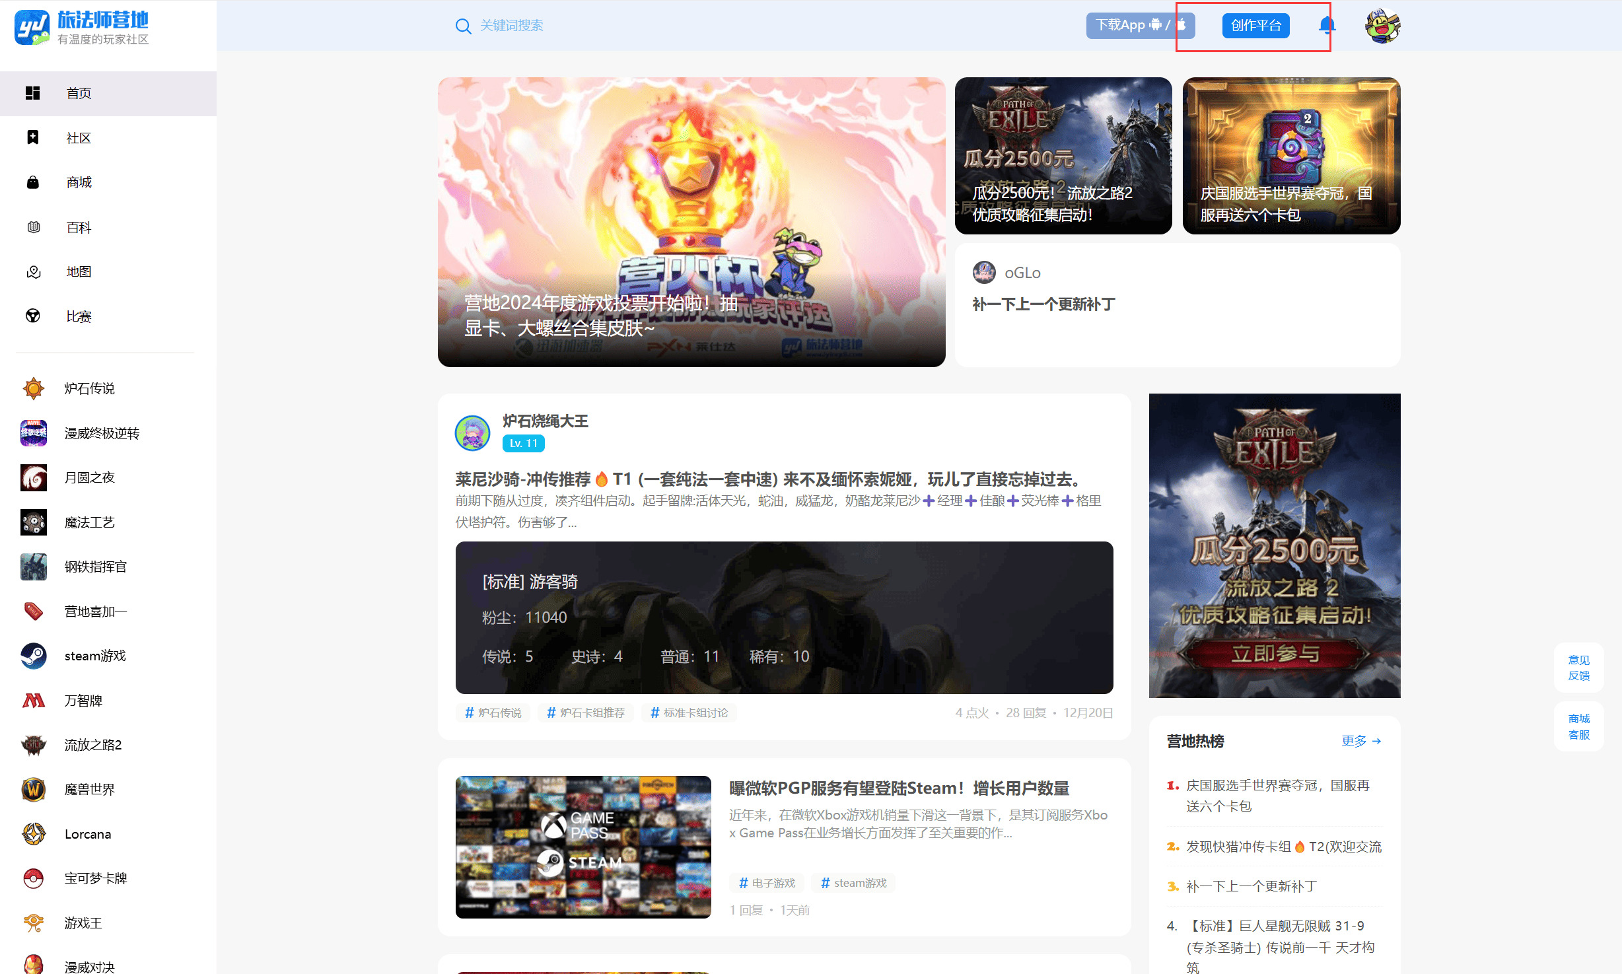Click the 下载App button
1622x974 pixels.
click(1141, 25)
